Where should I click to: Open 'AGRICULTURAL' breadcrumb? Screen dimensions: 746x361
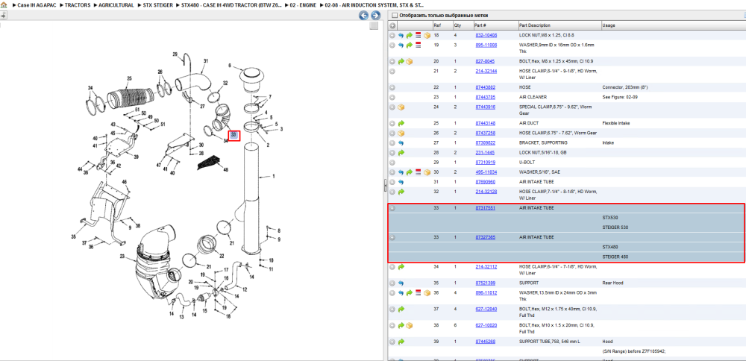(116, 5)
